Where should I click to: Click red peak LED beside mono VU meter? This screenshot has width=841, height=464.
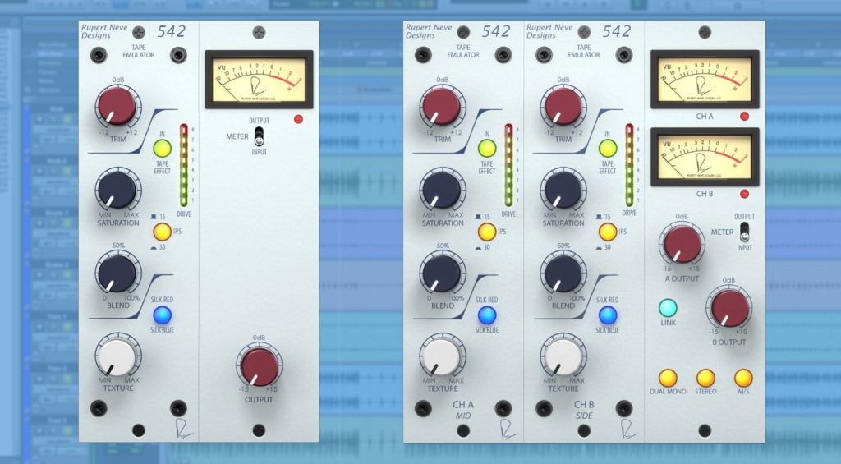tap(299, 119)
